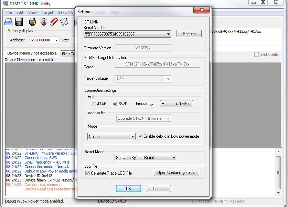Click the Connect to target plug icon

(32, 22)
